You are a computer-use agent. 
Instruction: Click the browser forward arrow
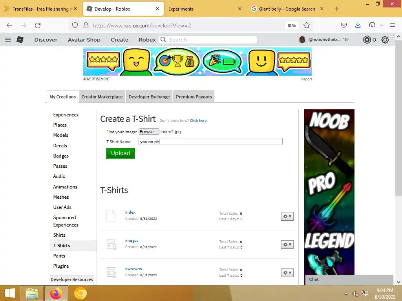click(24, 25)
